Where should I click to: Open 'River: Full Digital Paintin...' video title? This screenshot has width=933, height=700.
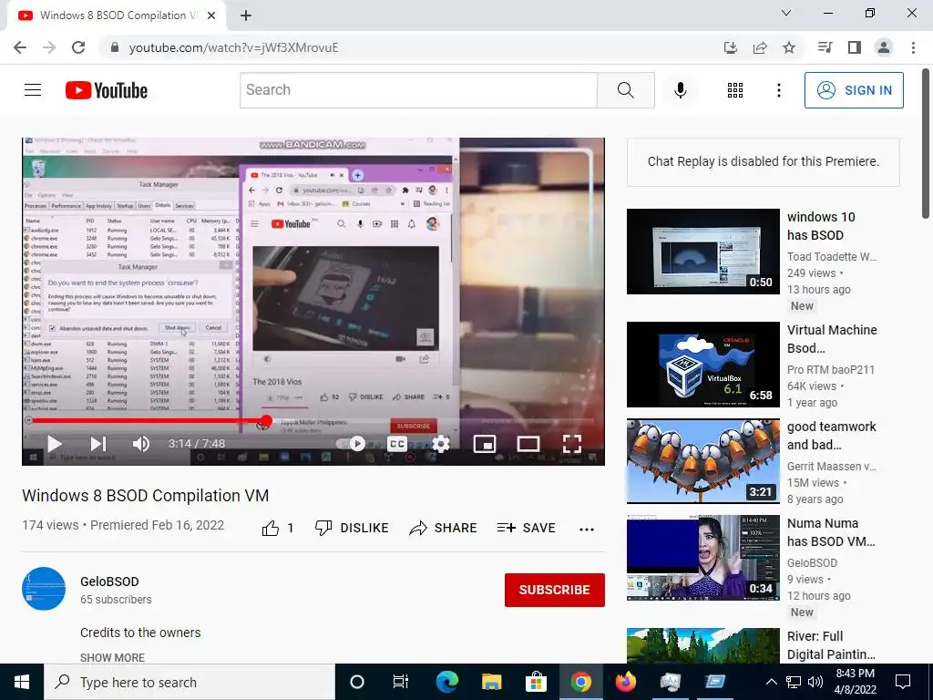pyautogui.click(x=831, y=645)
